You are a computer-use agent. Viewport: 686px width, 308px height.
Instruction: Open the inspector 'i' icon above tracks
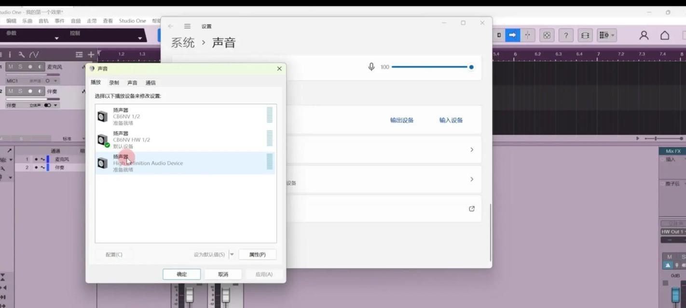pyautogui.click(x=10, y=54)
